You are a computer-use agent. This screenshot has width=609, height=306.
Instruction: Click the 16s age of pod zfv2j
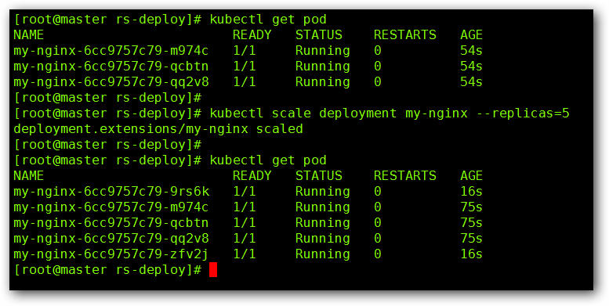[x=472, y=254]
